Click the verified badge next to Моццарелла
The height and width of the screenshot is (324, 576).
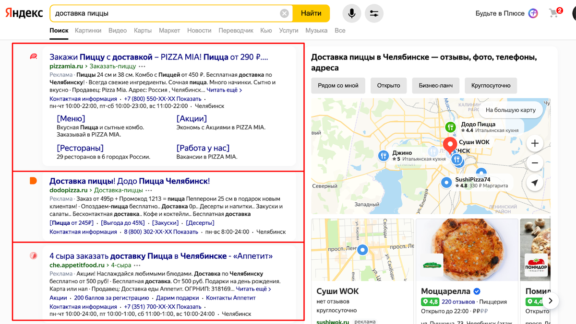click(477, 291)
